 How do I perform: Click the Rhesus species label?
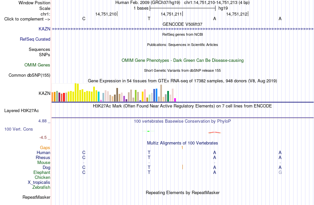click(43, 158)
